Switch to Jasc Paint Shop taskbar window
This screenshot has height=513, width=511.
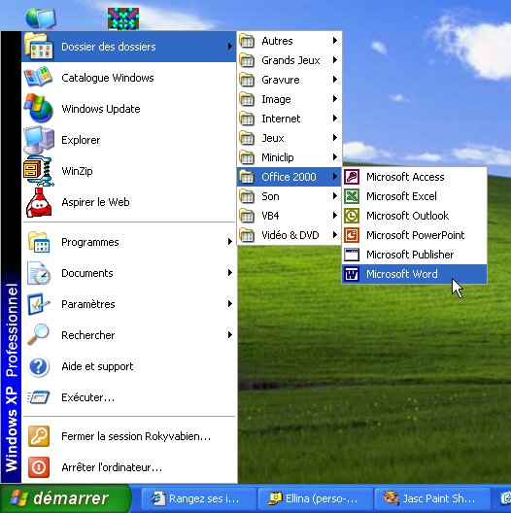click(x=432, y=498)
